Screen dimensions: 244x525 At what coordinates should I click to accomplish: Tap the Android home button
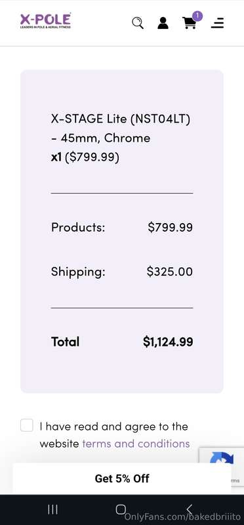pyautogui.click(x=121, y=510)
